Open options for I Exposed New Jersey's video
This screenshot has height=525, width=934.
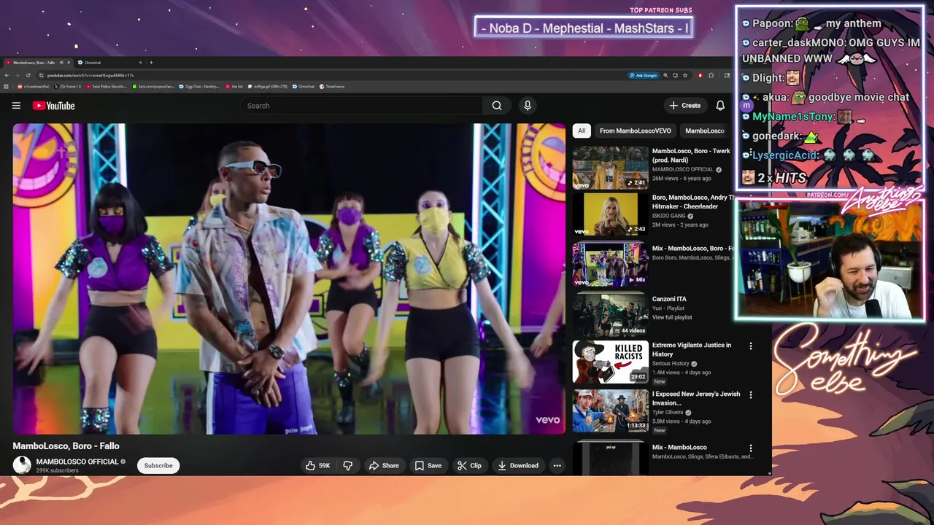[x=751, y=395]
